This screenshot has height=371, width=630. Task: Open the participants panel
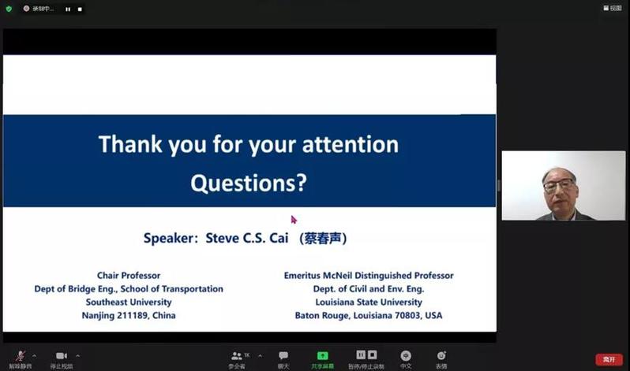(237, 357)
